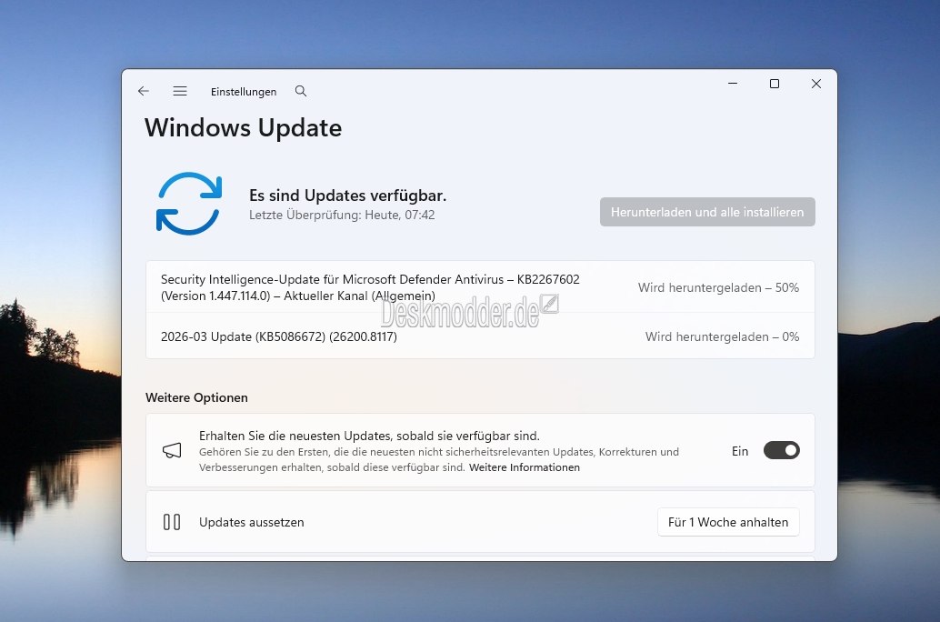
Task: Pause updates with Für 1 Woche anhalten
Action: (x=728, y=522)
